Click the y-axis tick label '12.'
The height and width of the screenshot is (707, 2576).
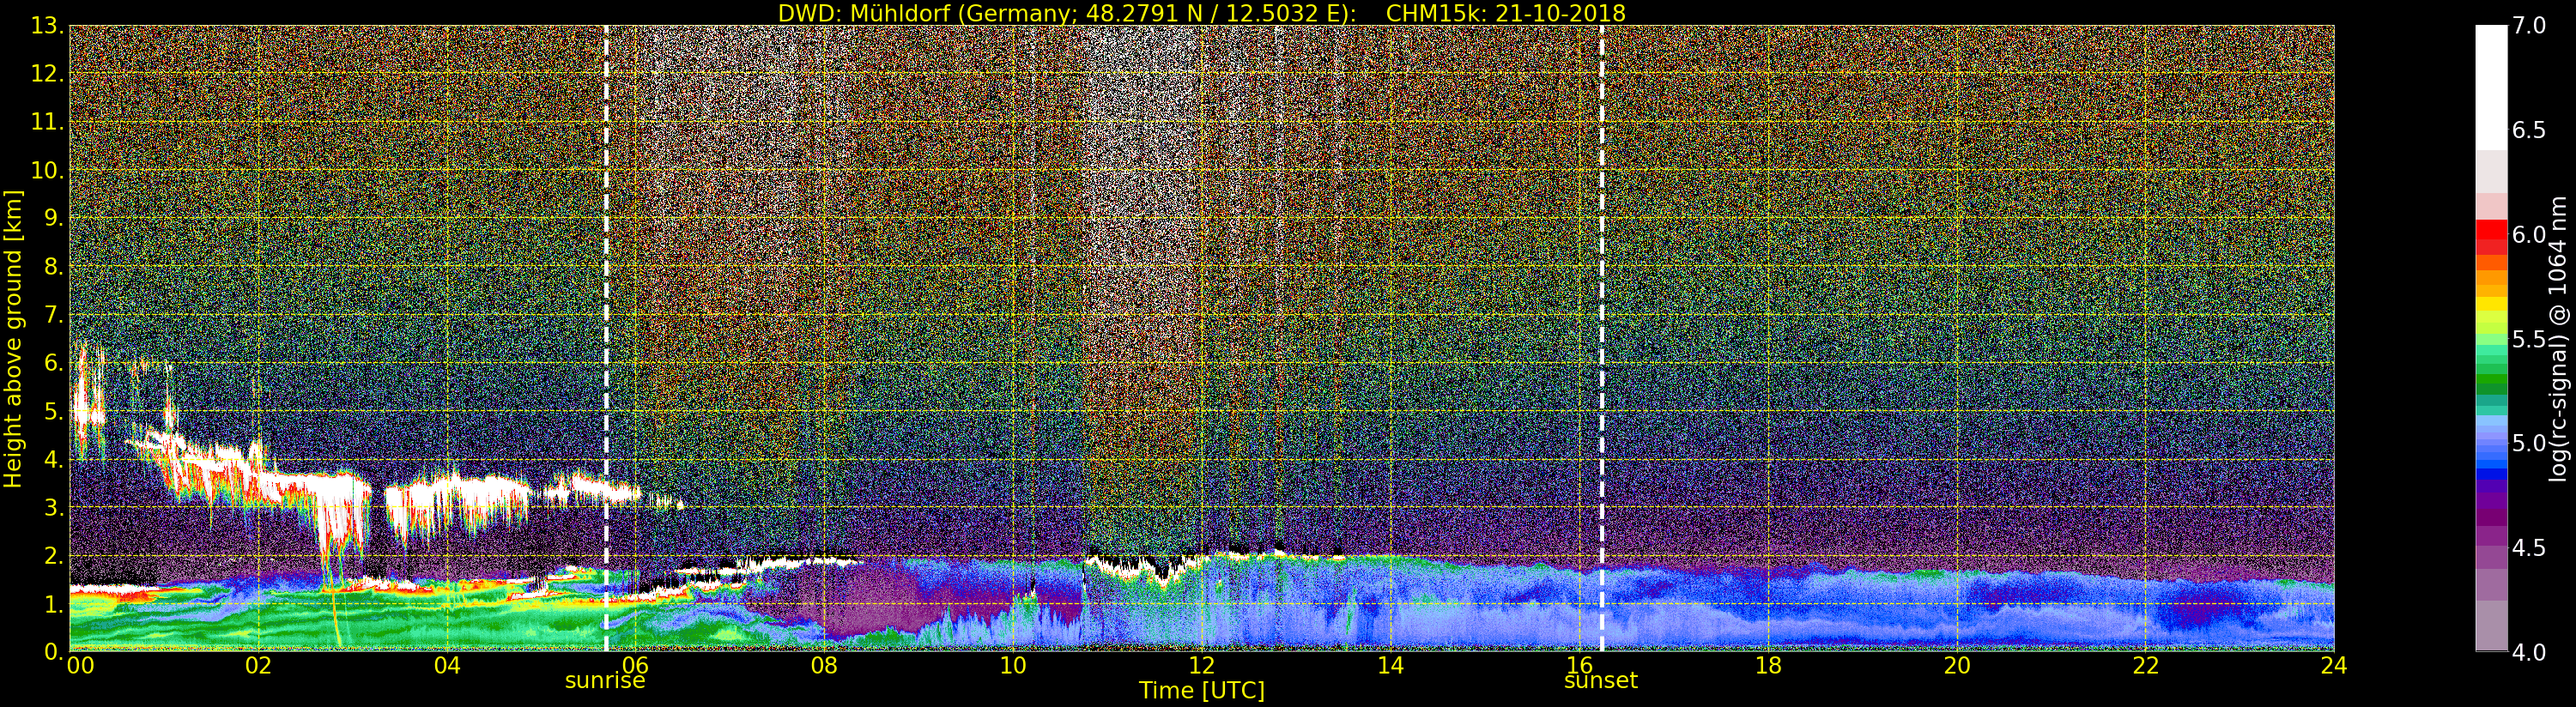point(47,74)
